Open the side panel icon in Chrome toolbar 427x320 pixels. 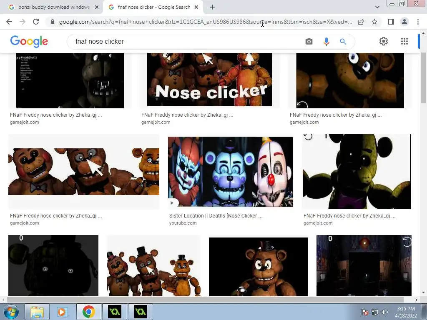[391, 22]
